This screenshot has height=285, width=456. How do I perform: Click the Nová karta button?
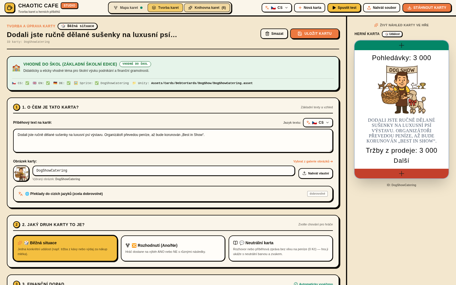click(x=310, y=8)
